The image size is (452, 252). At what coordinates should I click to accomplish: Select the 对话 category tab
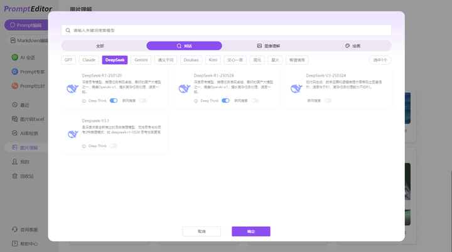(x=184, y=46)
